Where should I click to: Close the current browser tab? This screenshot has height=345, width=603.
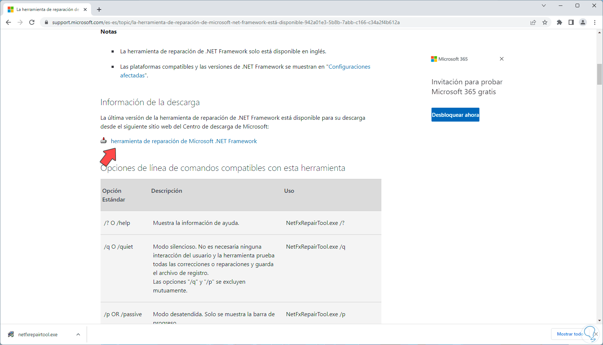point(85,9)
